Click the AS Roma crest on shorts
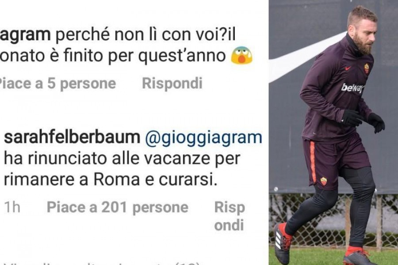 (x=323, y=181)
